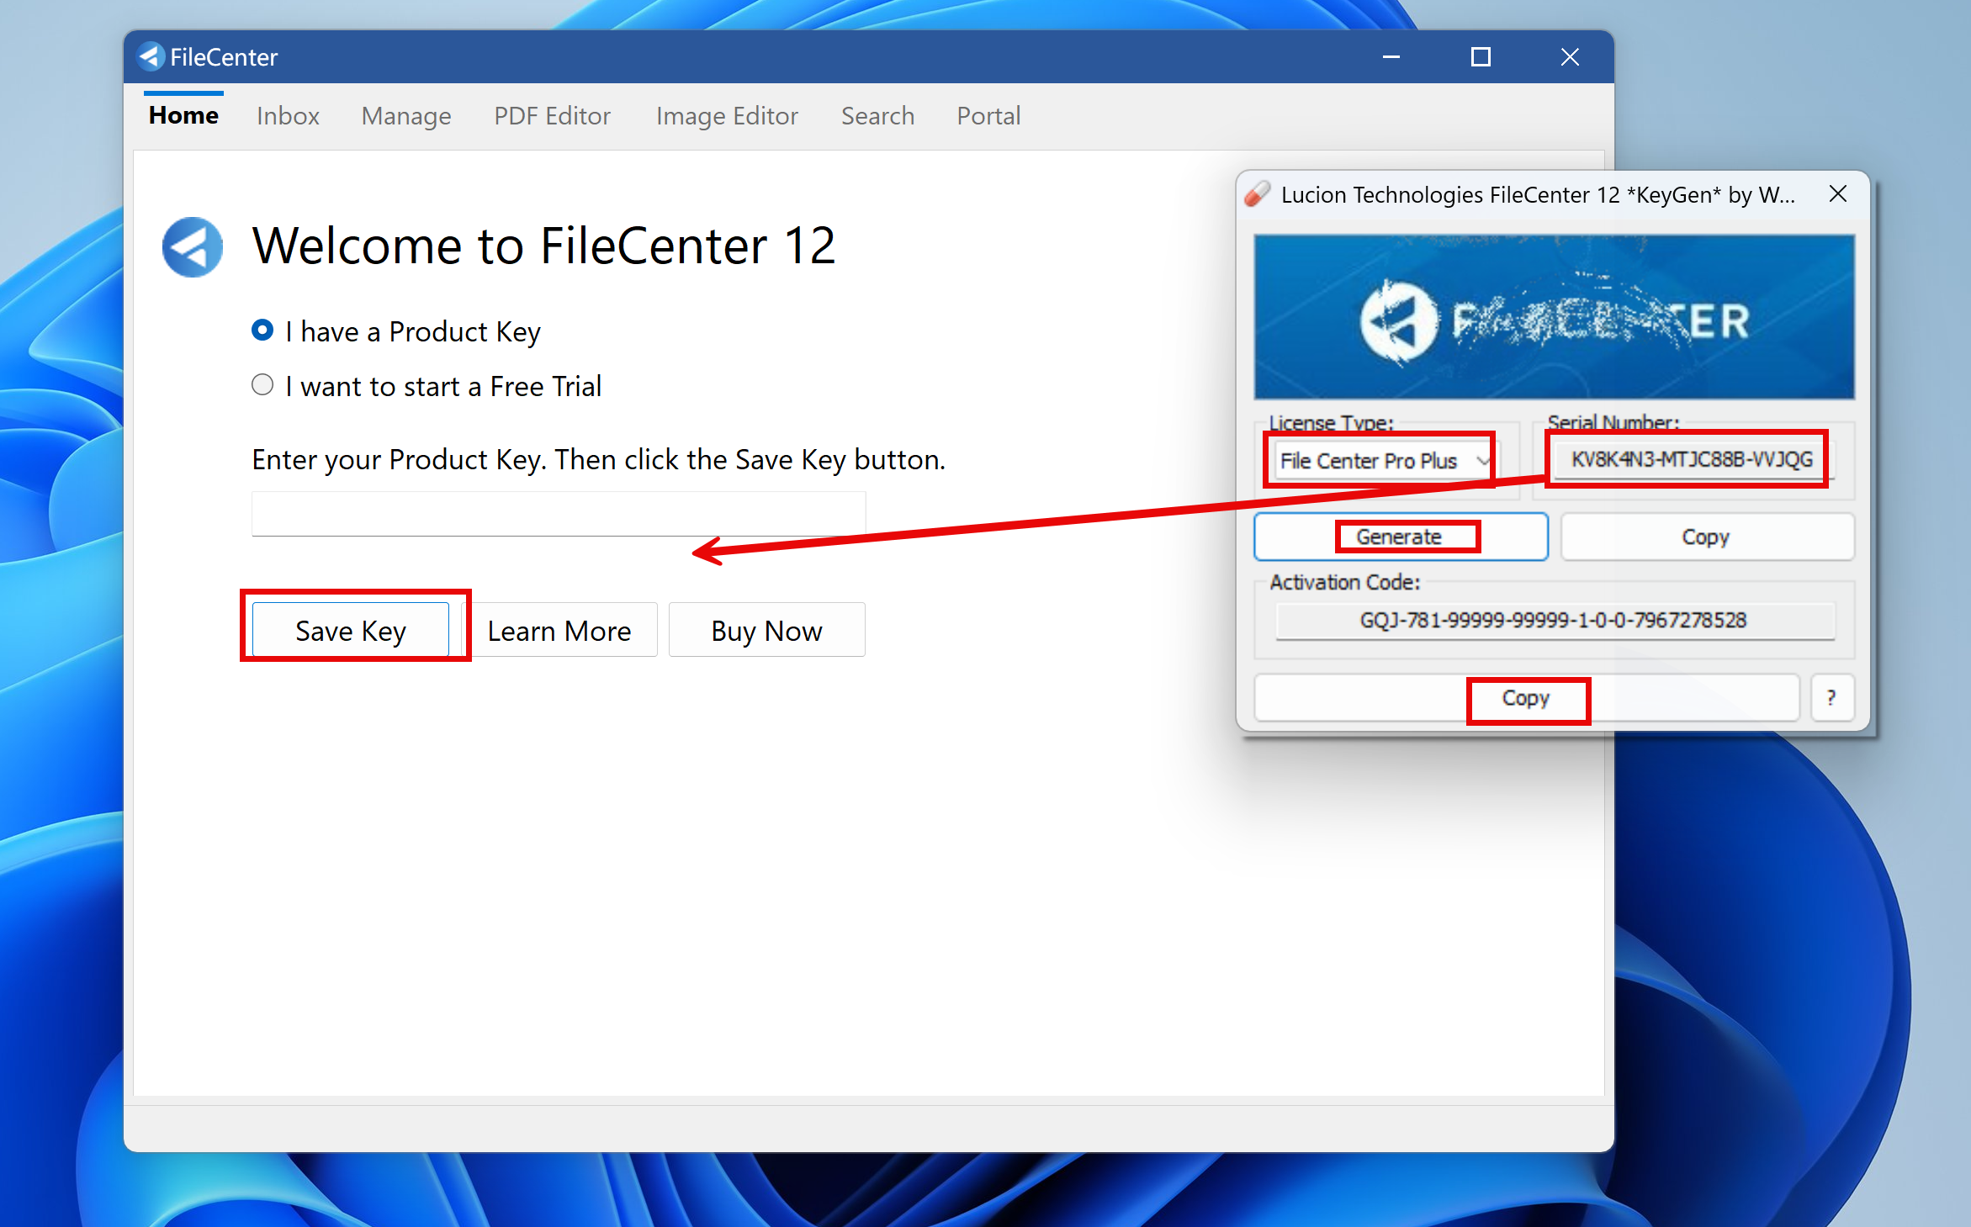This screenshot has height=1227, width=1971.
Task: Click the FileCenter banner image in the KeyGen
Action: (x=1554, y=317)
